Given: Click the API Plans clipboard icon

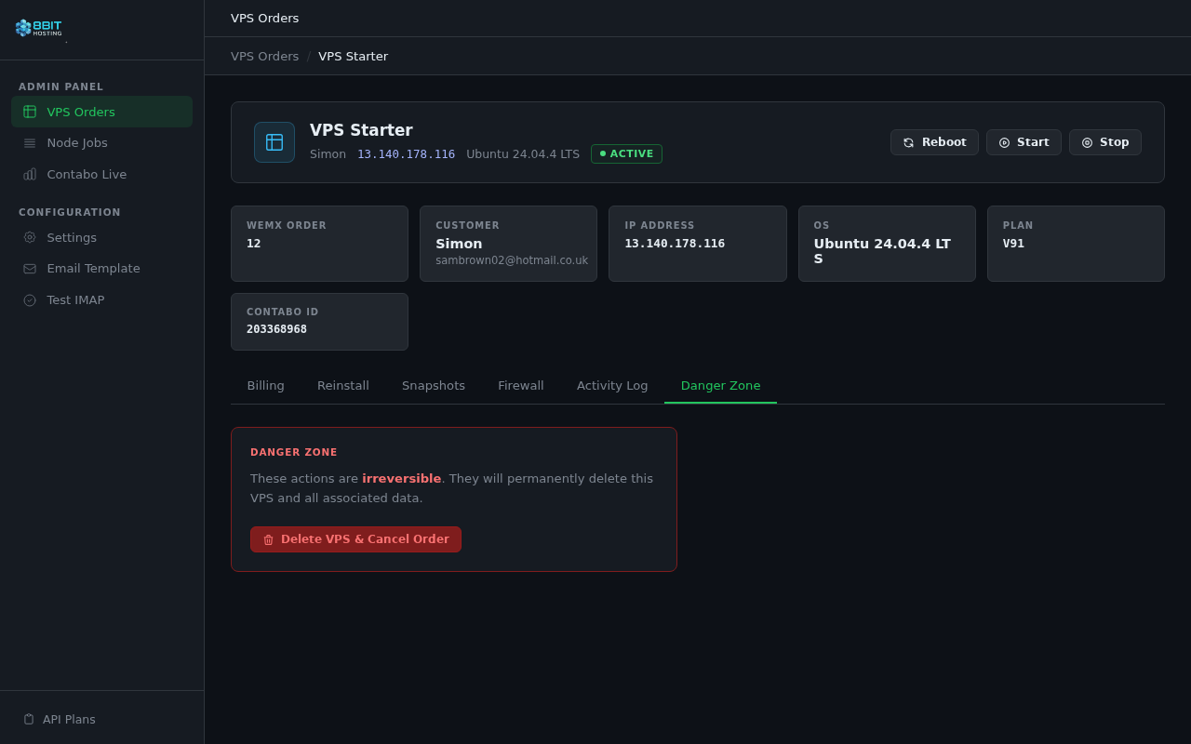Looking at the screenshot, I should click(x=29, y=719).
